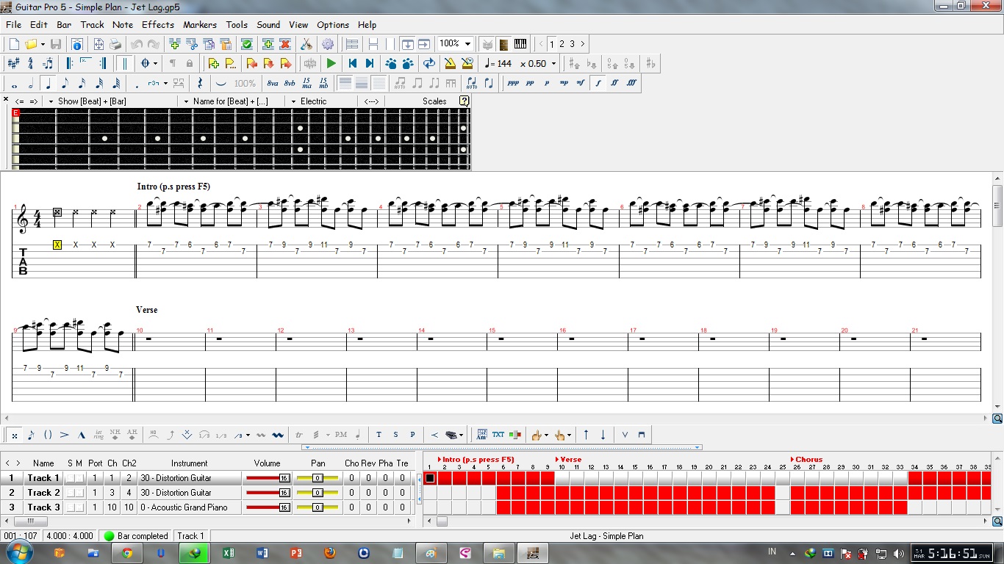Open the Sound menu
Image resolution: width=1004 pixels, height=564 pixels.
tap(268, 24)
